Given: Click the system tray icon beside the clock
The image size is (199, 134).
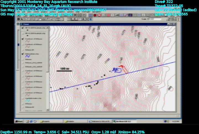Looking at the screenshot, I should pyautogui.click(x=165, y=121).
